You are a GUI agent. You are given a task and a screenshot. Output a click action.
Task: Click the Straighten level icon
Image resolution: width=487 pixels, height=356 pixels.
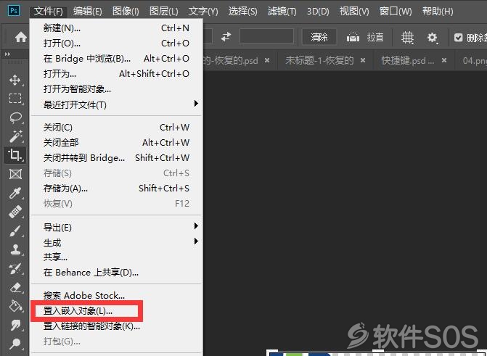(x=353, y=37)
